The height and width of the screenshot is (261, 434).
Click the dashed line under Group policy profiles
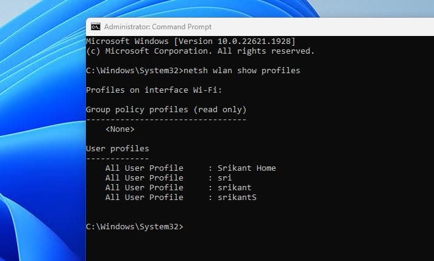click(166, 120)
